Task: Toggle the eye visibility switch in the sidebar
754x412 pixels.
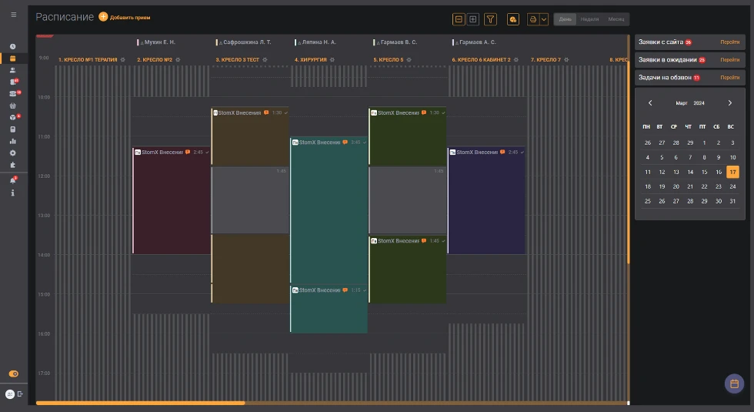Action: 13,373
